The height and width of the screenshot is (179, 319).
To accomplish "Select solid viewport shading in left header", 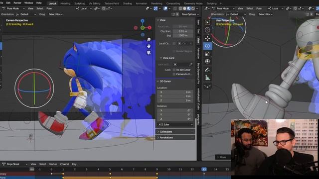I will [184, 8].
